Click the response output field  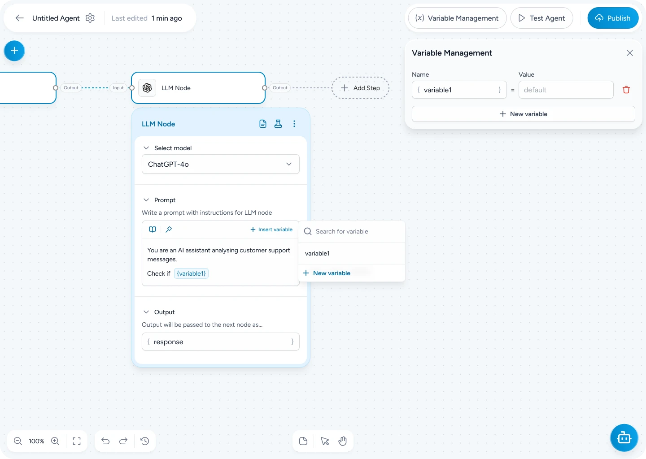point(221,342)
